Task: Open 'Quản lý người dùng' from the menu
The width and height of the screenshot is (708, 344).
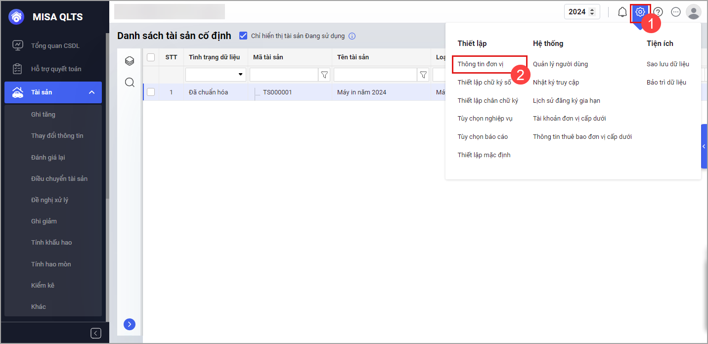Action: 560,64
